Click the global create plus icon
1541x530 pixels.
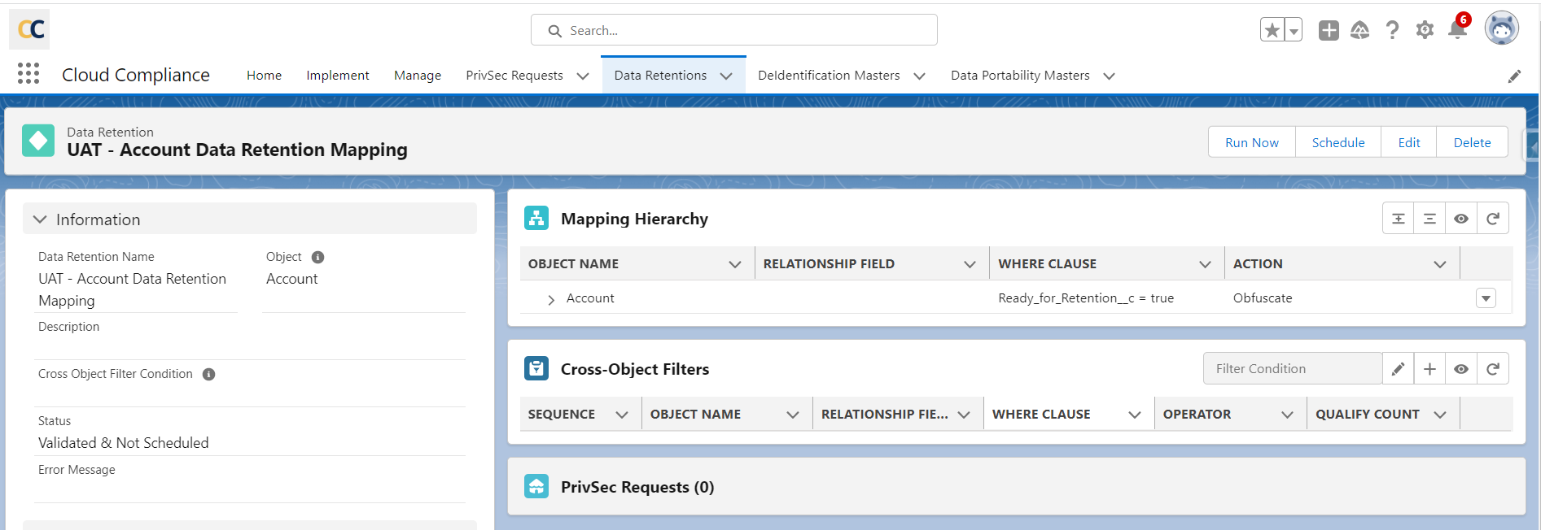point(1329,30)
